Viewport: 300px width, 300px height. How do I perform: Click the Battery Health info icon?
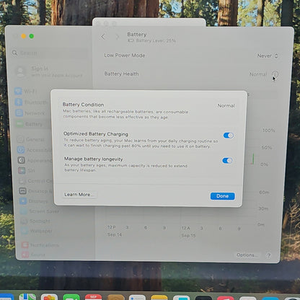tap(275, 74)
